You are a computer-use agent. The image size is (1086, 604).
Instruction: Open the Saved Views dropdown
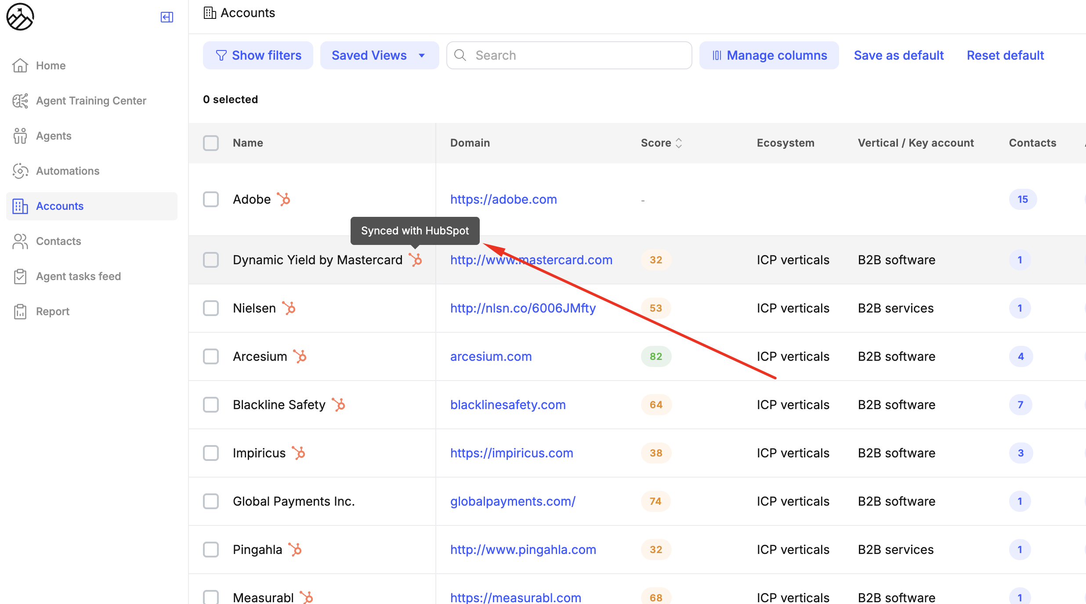[379, 55]
